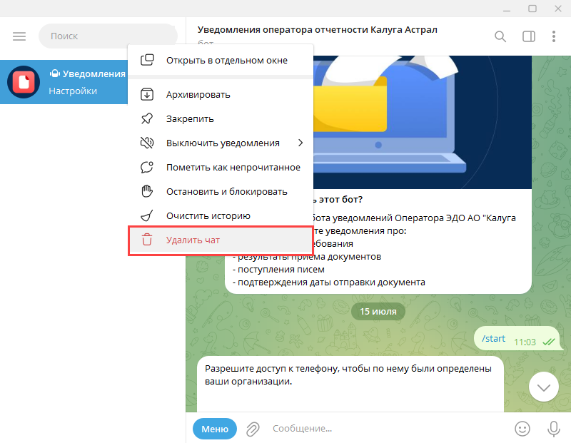Image resolution: width=571 pixels, height=443 pixels.
Task: Click the red trash bin icon
Action: click(147, 240)
